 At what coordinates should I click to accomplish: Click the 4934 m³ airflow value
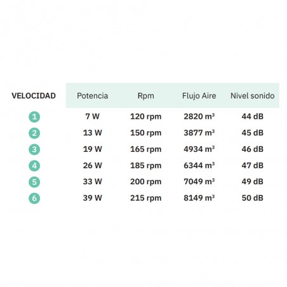tap(199, 149)
